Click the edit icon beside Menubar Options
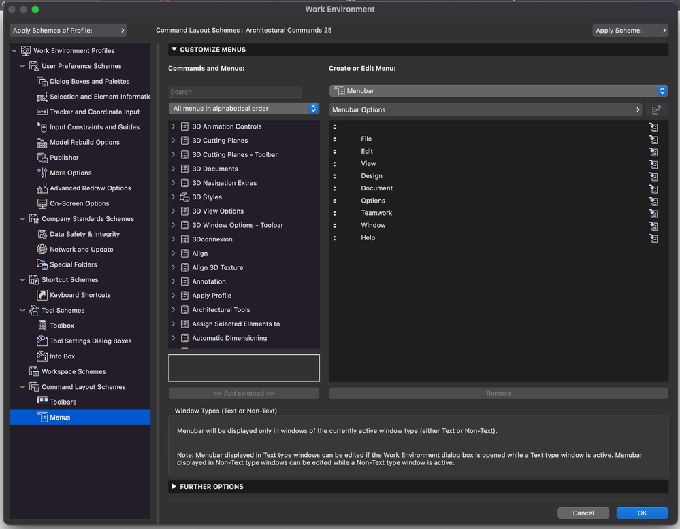The width and height of the screenshot is (680, 529). 656,110
